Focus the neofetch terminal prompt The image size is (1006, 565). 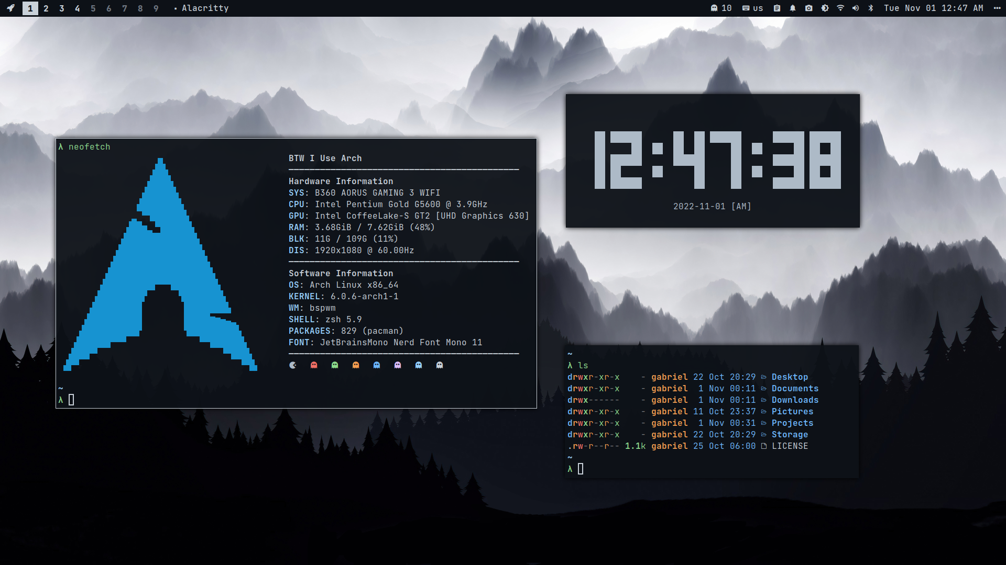point(71,400)
